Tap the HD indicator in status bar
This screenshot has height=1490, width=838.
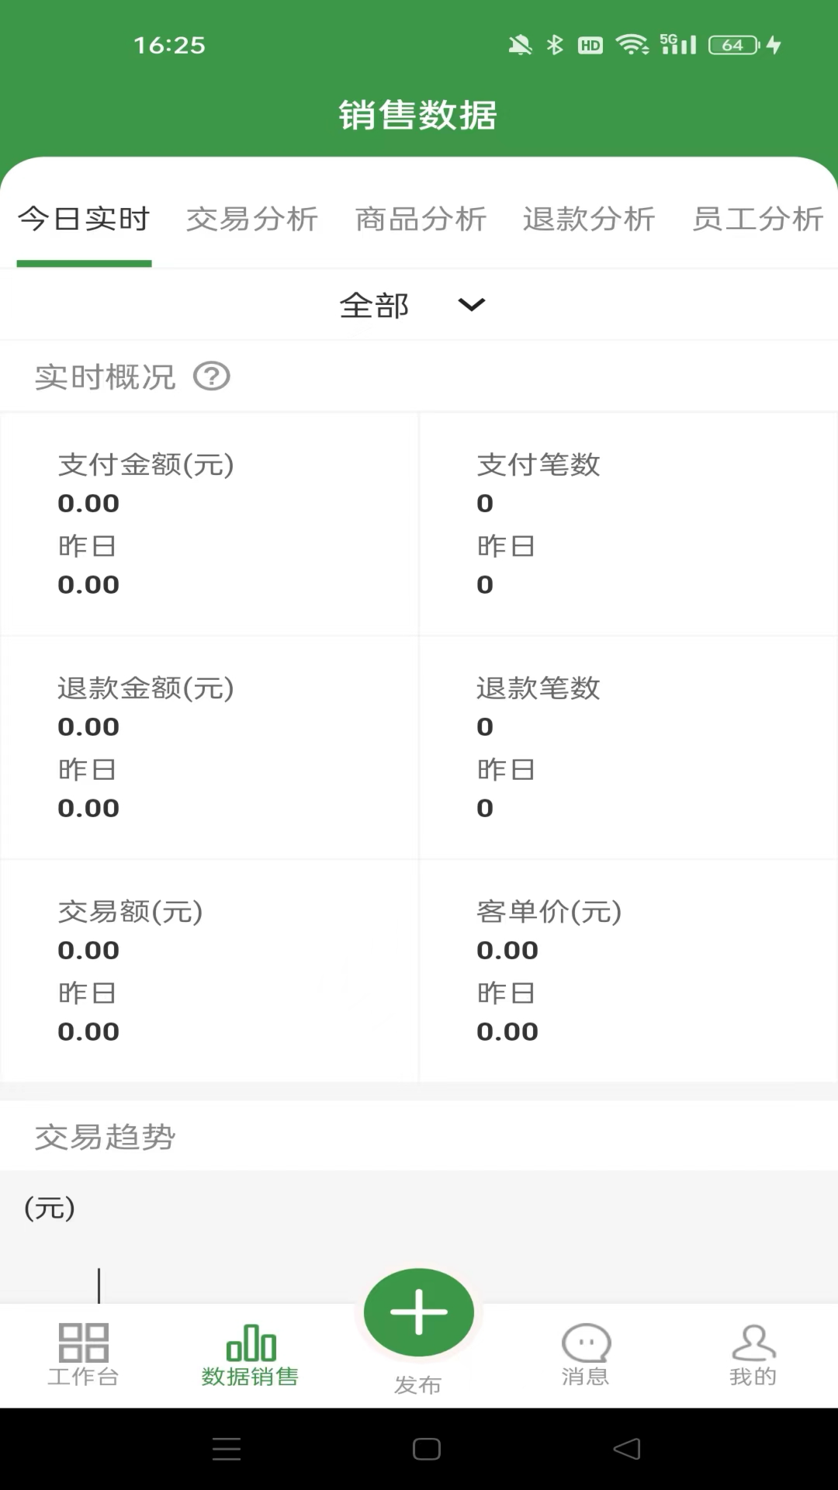click(x=590, y=45)
